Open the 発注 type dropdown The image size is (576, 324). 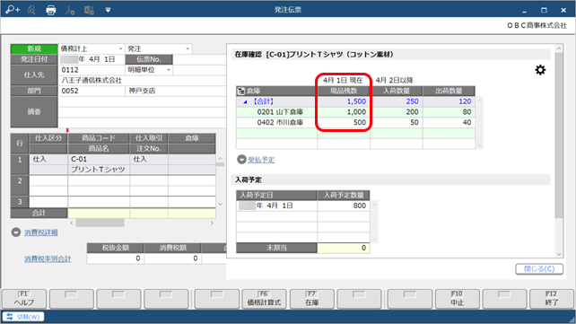pos(188,48)
